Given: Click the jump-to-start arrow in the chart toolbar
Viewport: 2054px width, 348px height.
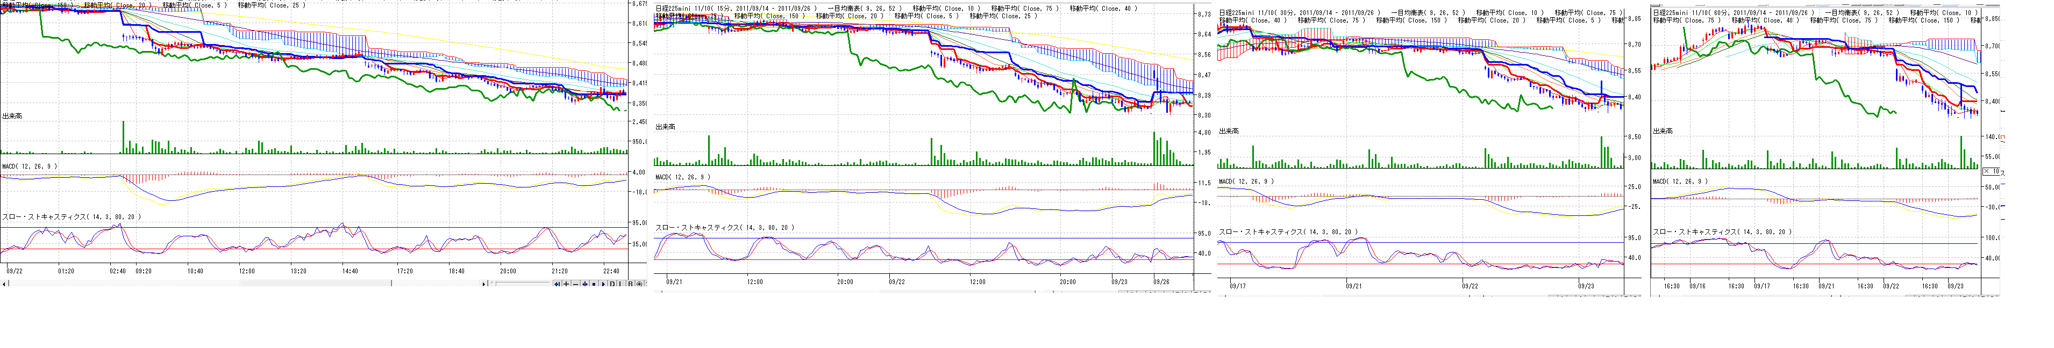Looking at the screenshot, I should click(558, 284).
